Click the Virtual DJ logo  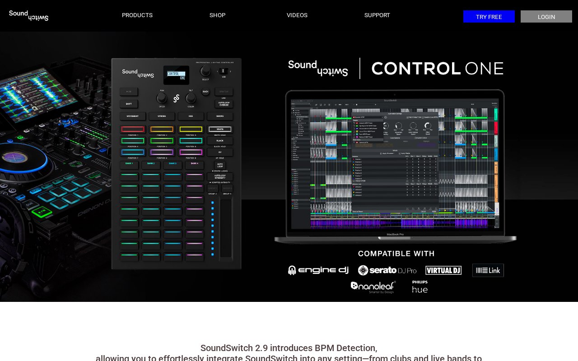click(443, 270)
